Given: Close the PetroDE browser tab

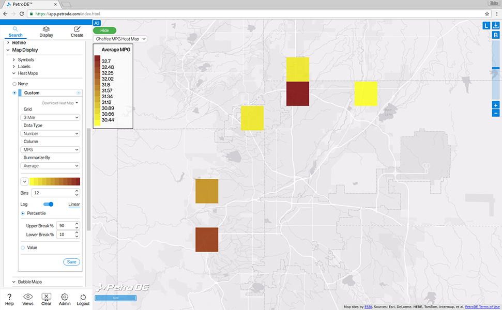Looking at the screenshot, I should coord(55,5).
